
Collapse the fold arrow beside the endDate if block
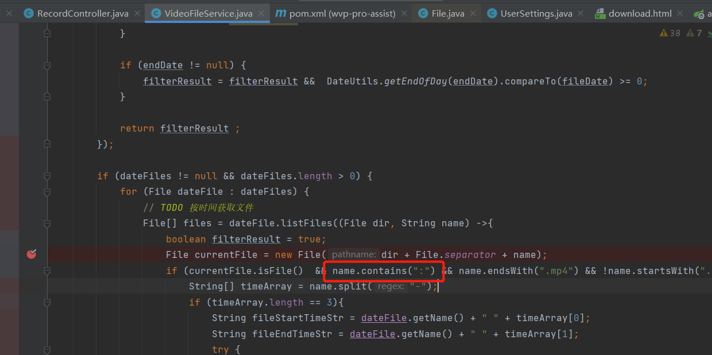(x=47, y=65)
